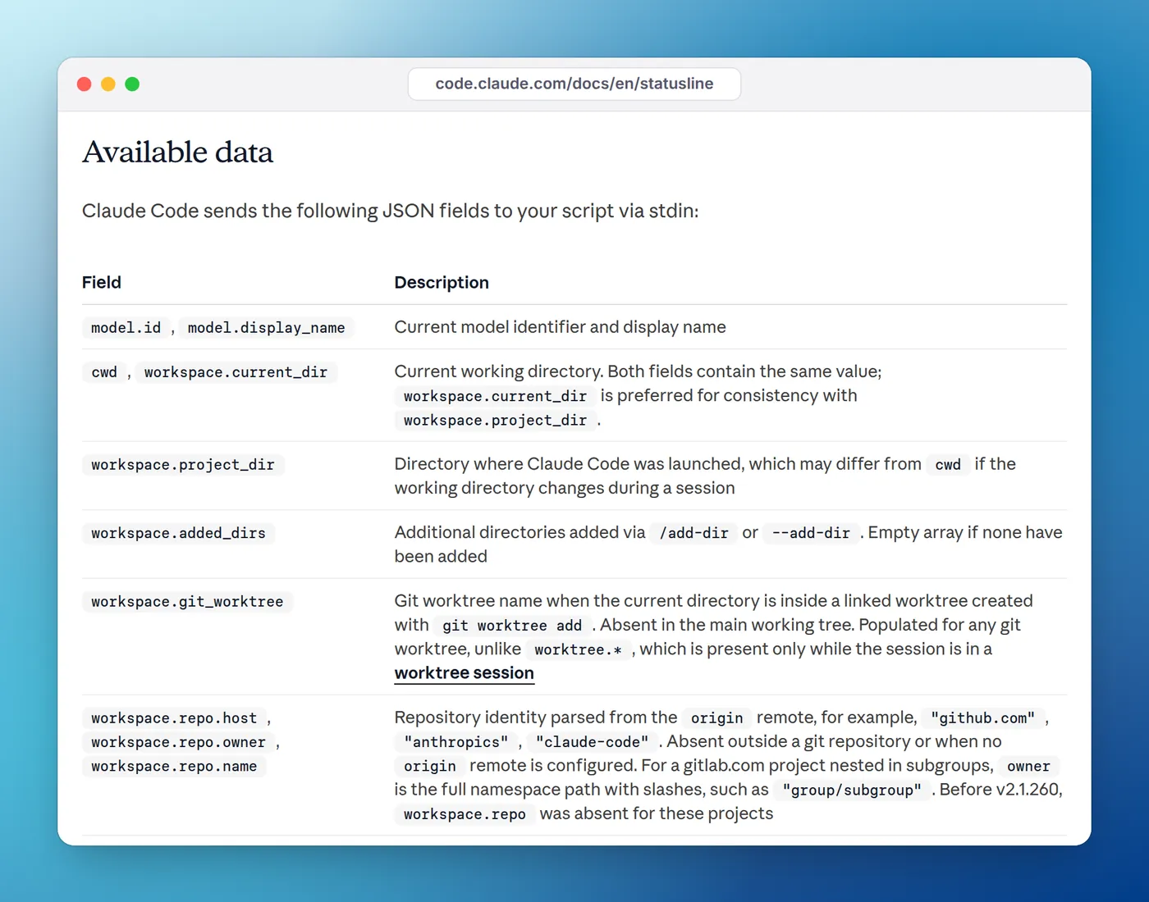
Task: Click the "claude-code" example code
Action: pos(592,742)
